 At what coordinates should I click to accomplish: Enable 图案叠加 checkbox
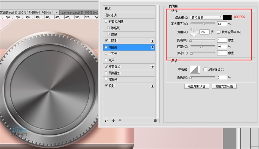[106, 73]
